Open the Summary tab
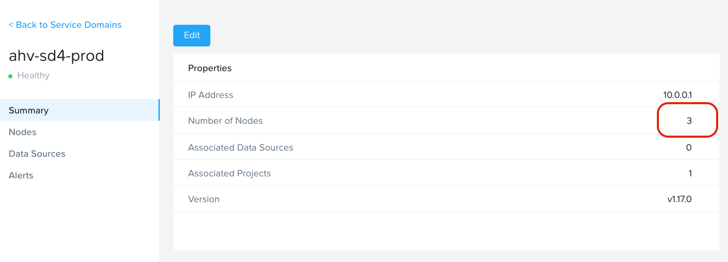Image resolution: width=728 pixels, height=262 pixels. pyautogui.click(x=80, y=110)
